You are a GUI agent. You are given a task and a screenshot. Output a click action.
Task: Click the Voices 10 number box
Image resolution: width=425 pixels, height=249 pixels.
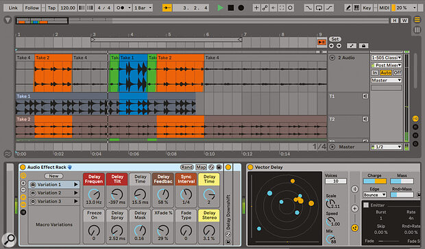tap(336, 181)
